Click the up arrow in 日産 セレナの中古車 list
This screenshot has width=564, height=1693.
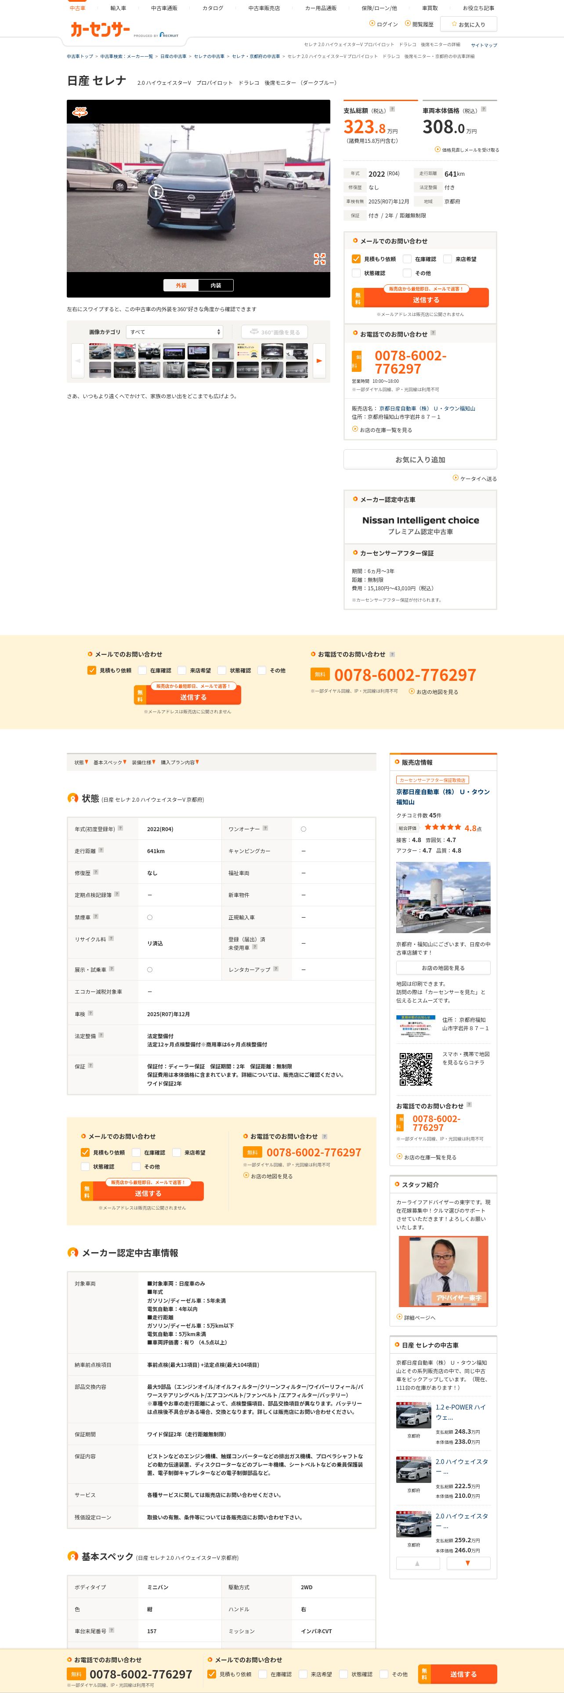coord(418,1563)
